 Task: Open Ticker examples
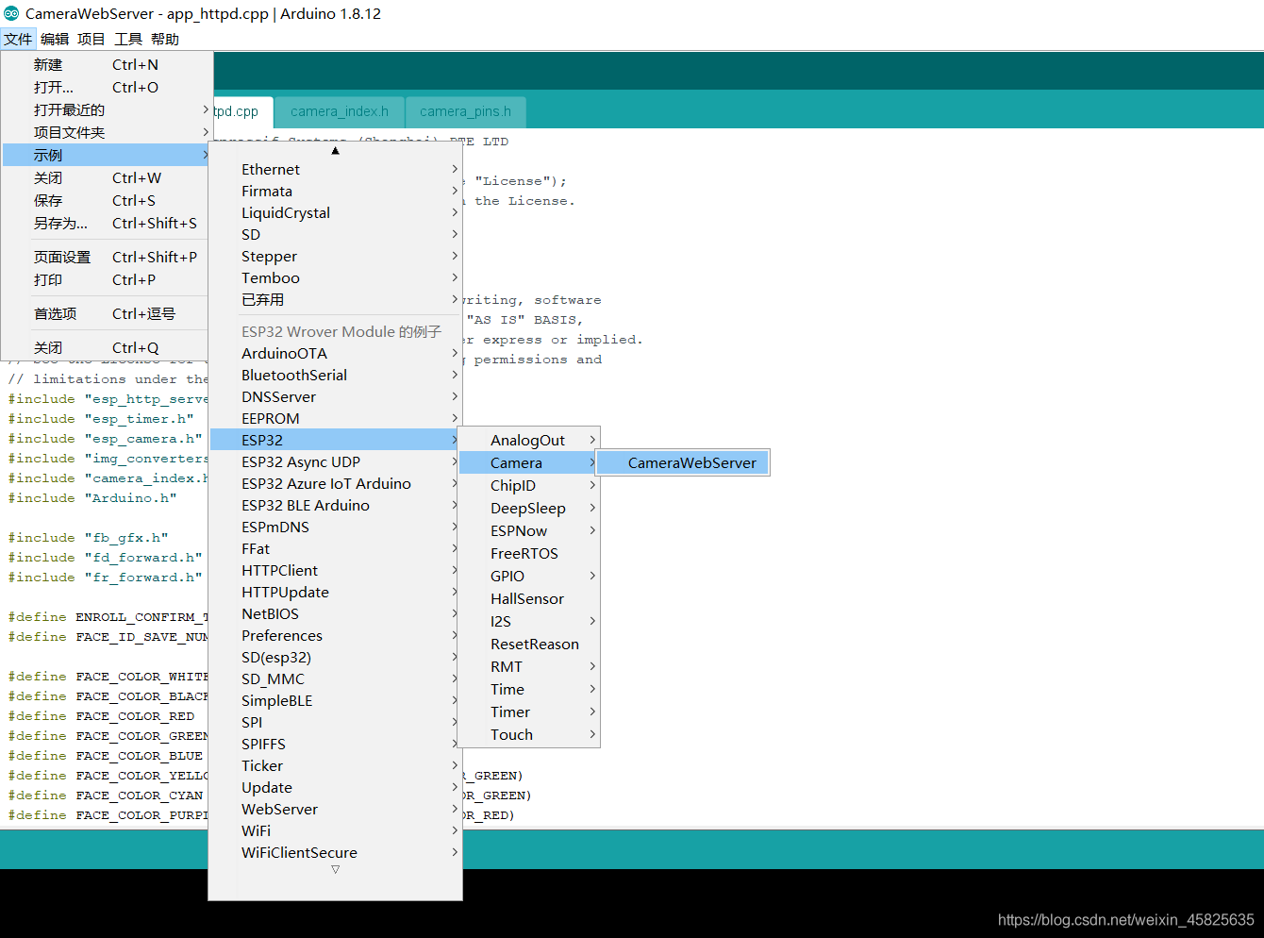335,765
